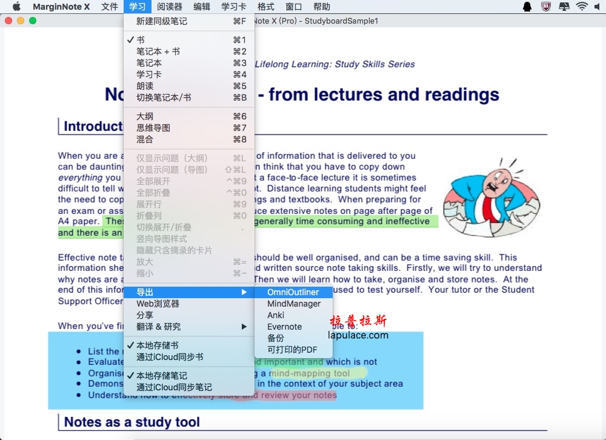
Task: Toggle 本地存储书 checked option
Action: tap(158, 345)
